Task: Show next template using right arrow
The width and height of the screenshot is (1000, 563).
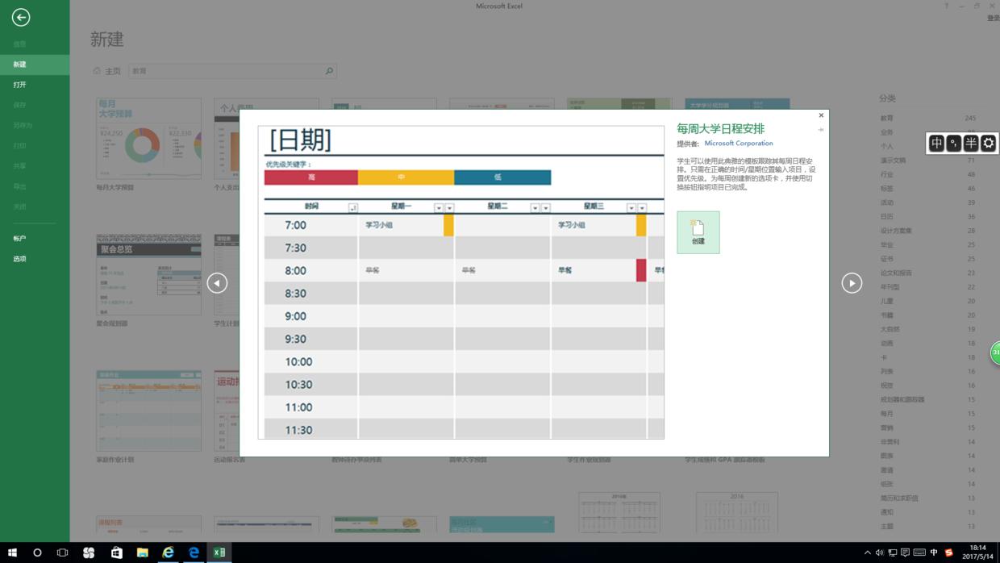Action: pyautogui.click(x=852, y=283)
